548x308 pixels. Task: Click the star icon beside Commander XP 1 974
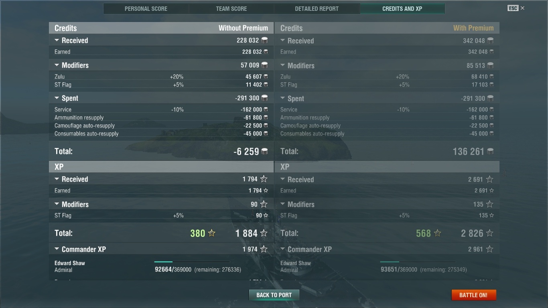[264, 249]
